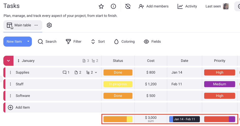Open Coloring options
Image resolution: width=240 pixels, height=126 pixels.
(x=124, y=41)
